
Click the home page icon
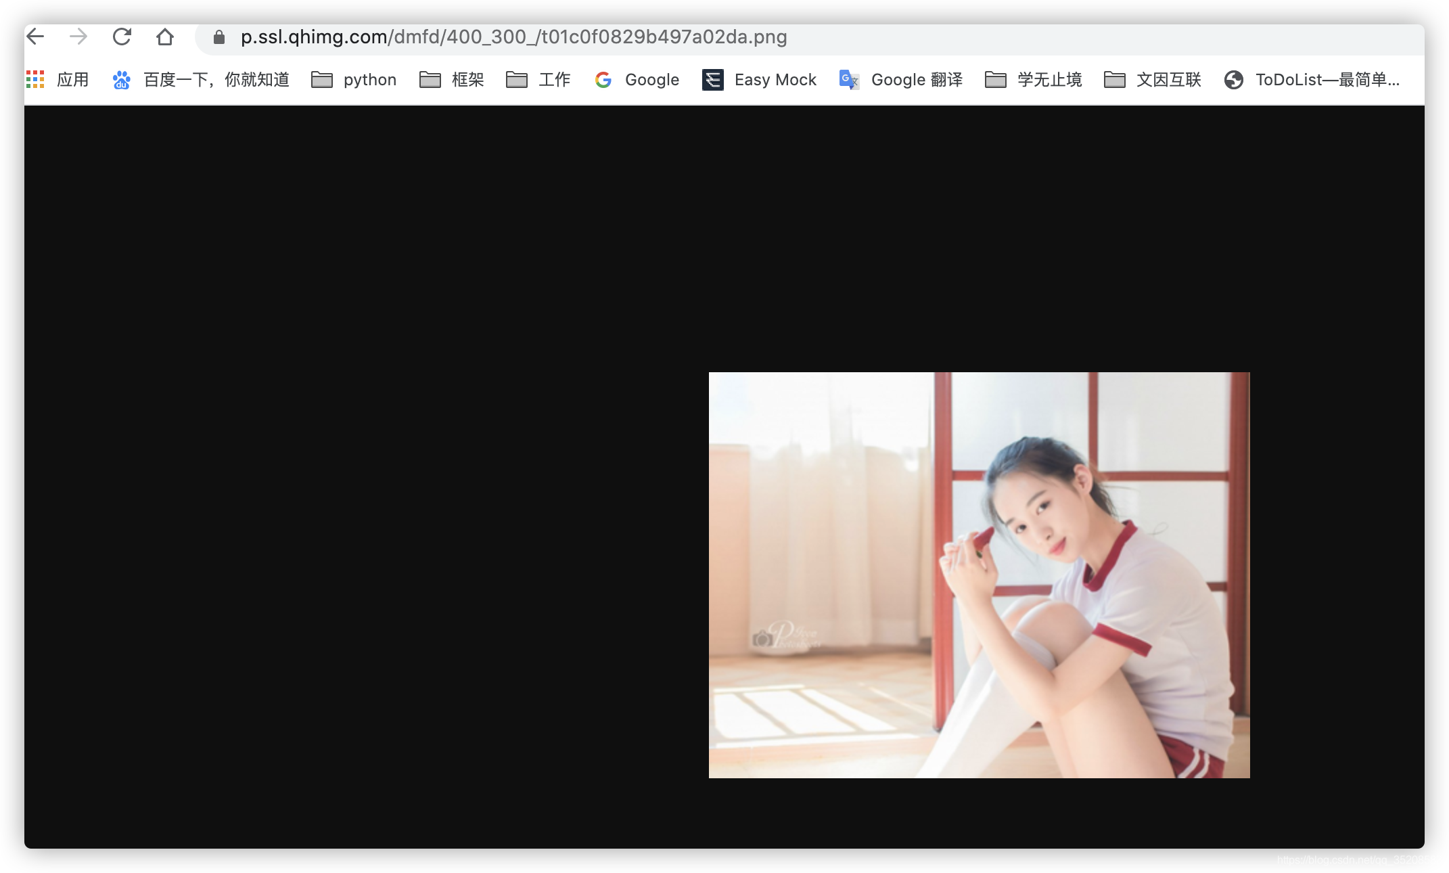point(164,37)
